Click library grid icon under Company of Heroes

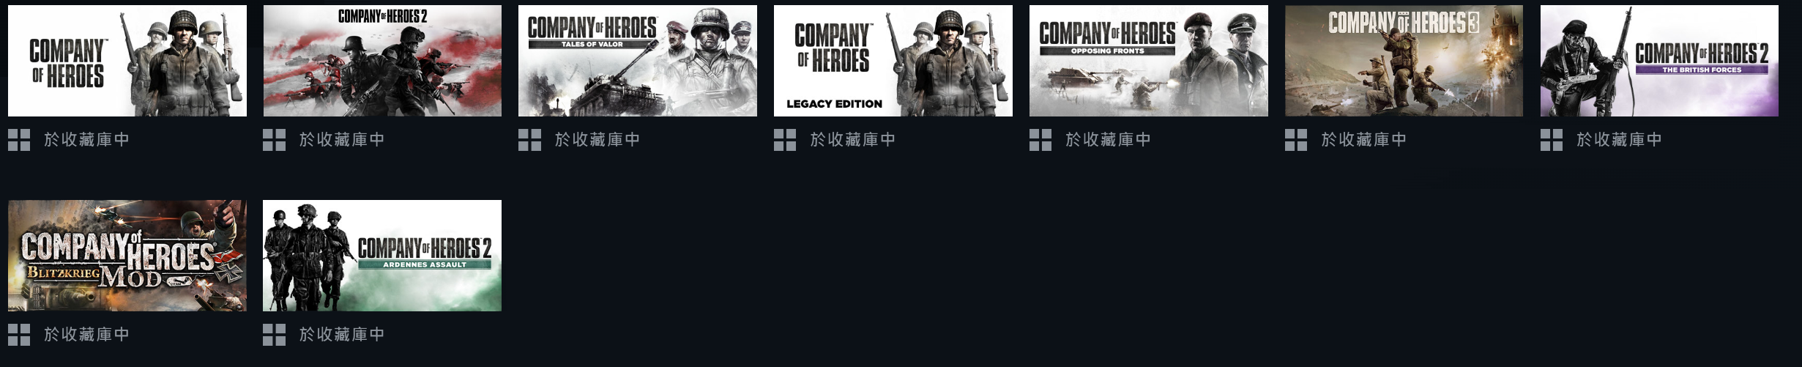(19, 140)
